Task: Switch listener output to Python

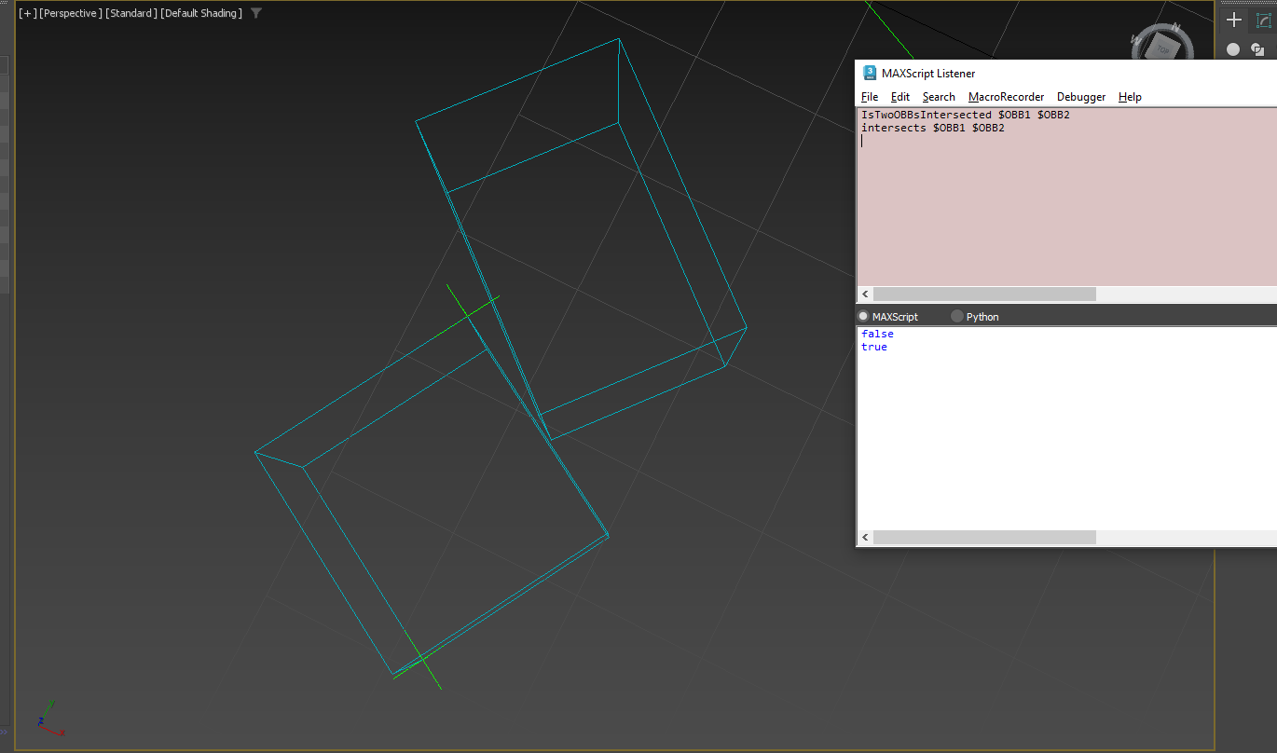Action: 957,316
